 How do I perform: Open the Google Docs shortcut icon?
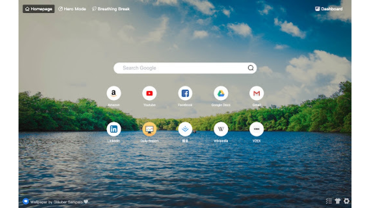[x=221, y=93]
